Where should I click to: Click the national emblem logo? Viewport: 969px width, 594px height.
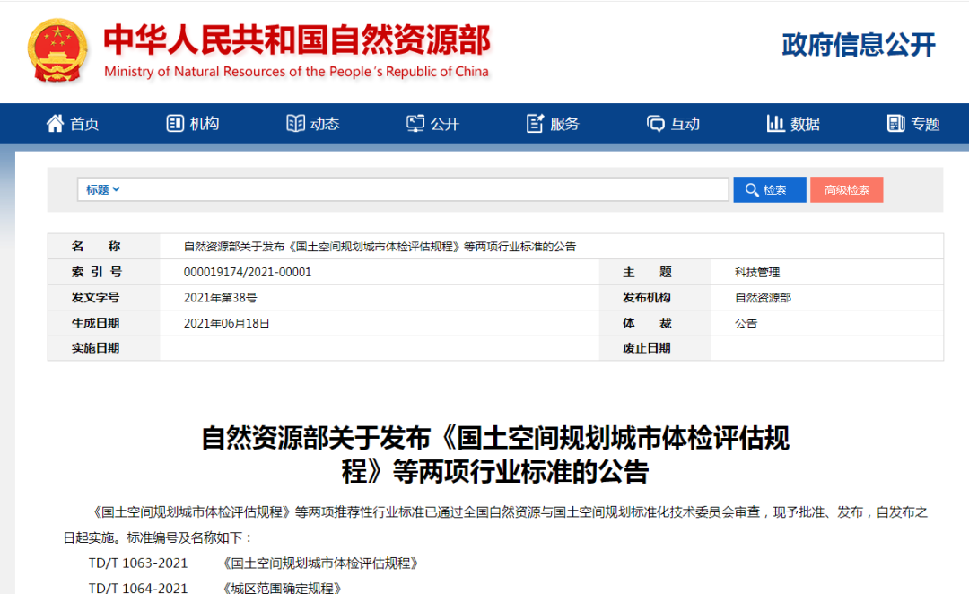pyautogui.click(x=57, y=50)
